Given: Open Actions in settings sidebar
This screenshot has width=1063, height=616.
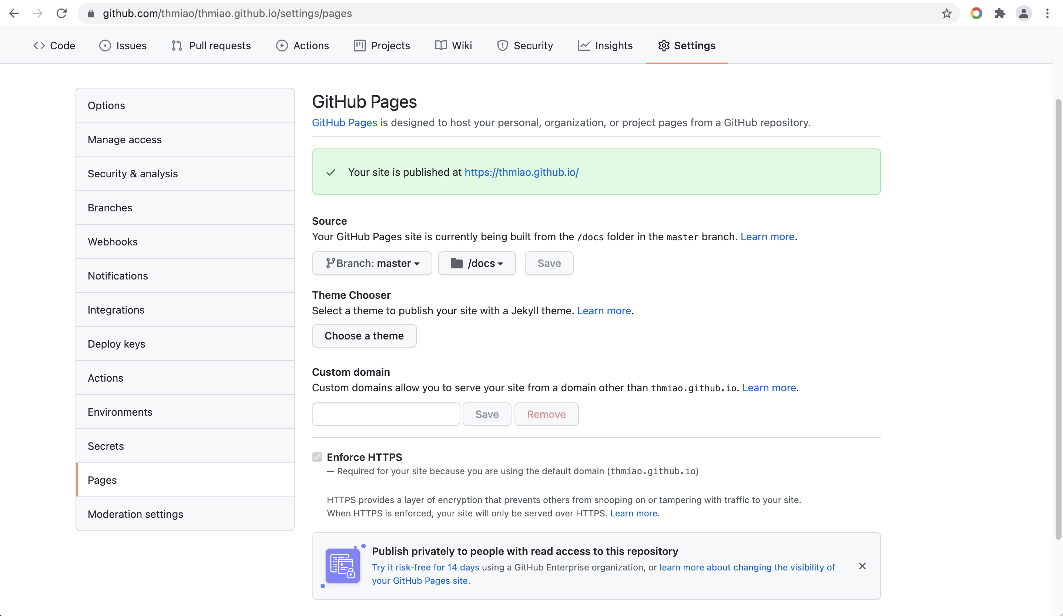Looking at the screenshot, I should click(x=185, y=378).
